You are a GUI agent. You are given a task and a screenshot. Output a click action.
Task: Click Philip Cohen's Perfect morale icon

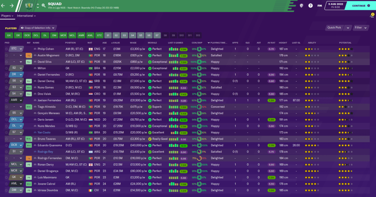(150, 49)
